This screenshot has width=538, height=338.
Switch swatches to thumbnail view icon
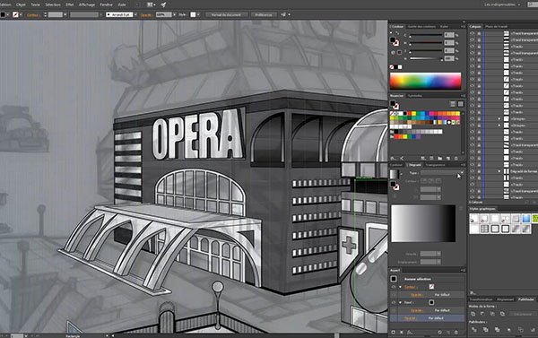click(461, 104)
